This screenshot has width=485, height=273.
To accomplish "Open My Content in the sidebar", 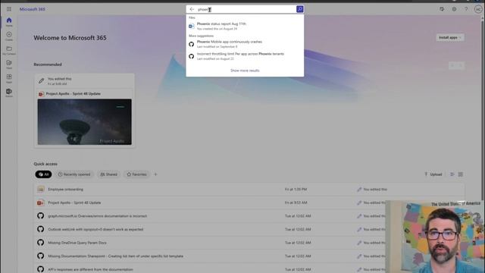I will click(x=9, y=51).
